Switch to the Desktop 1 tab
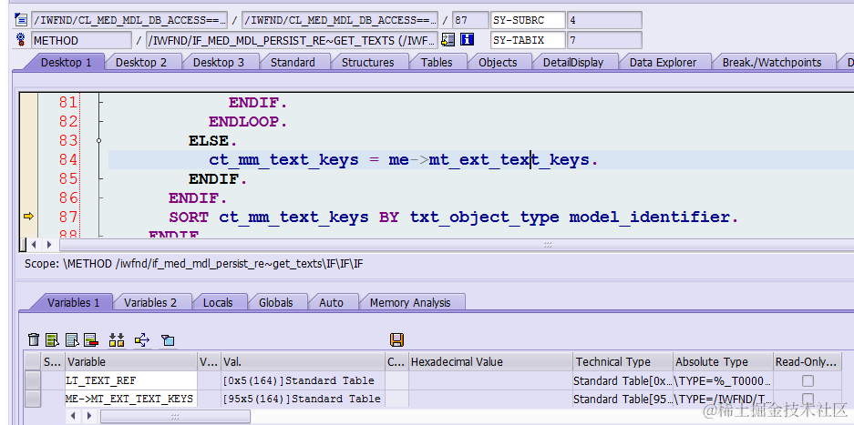The image size is (854, 425). point(66,62)
